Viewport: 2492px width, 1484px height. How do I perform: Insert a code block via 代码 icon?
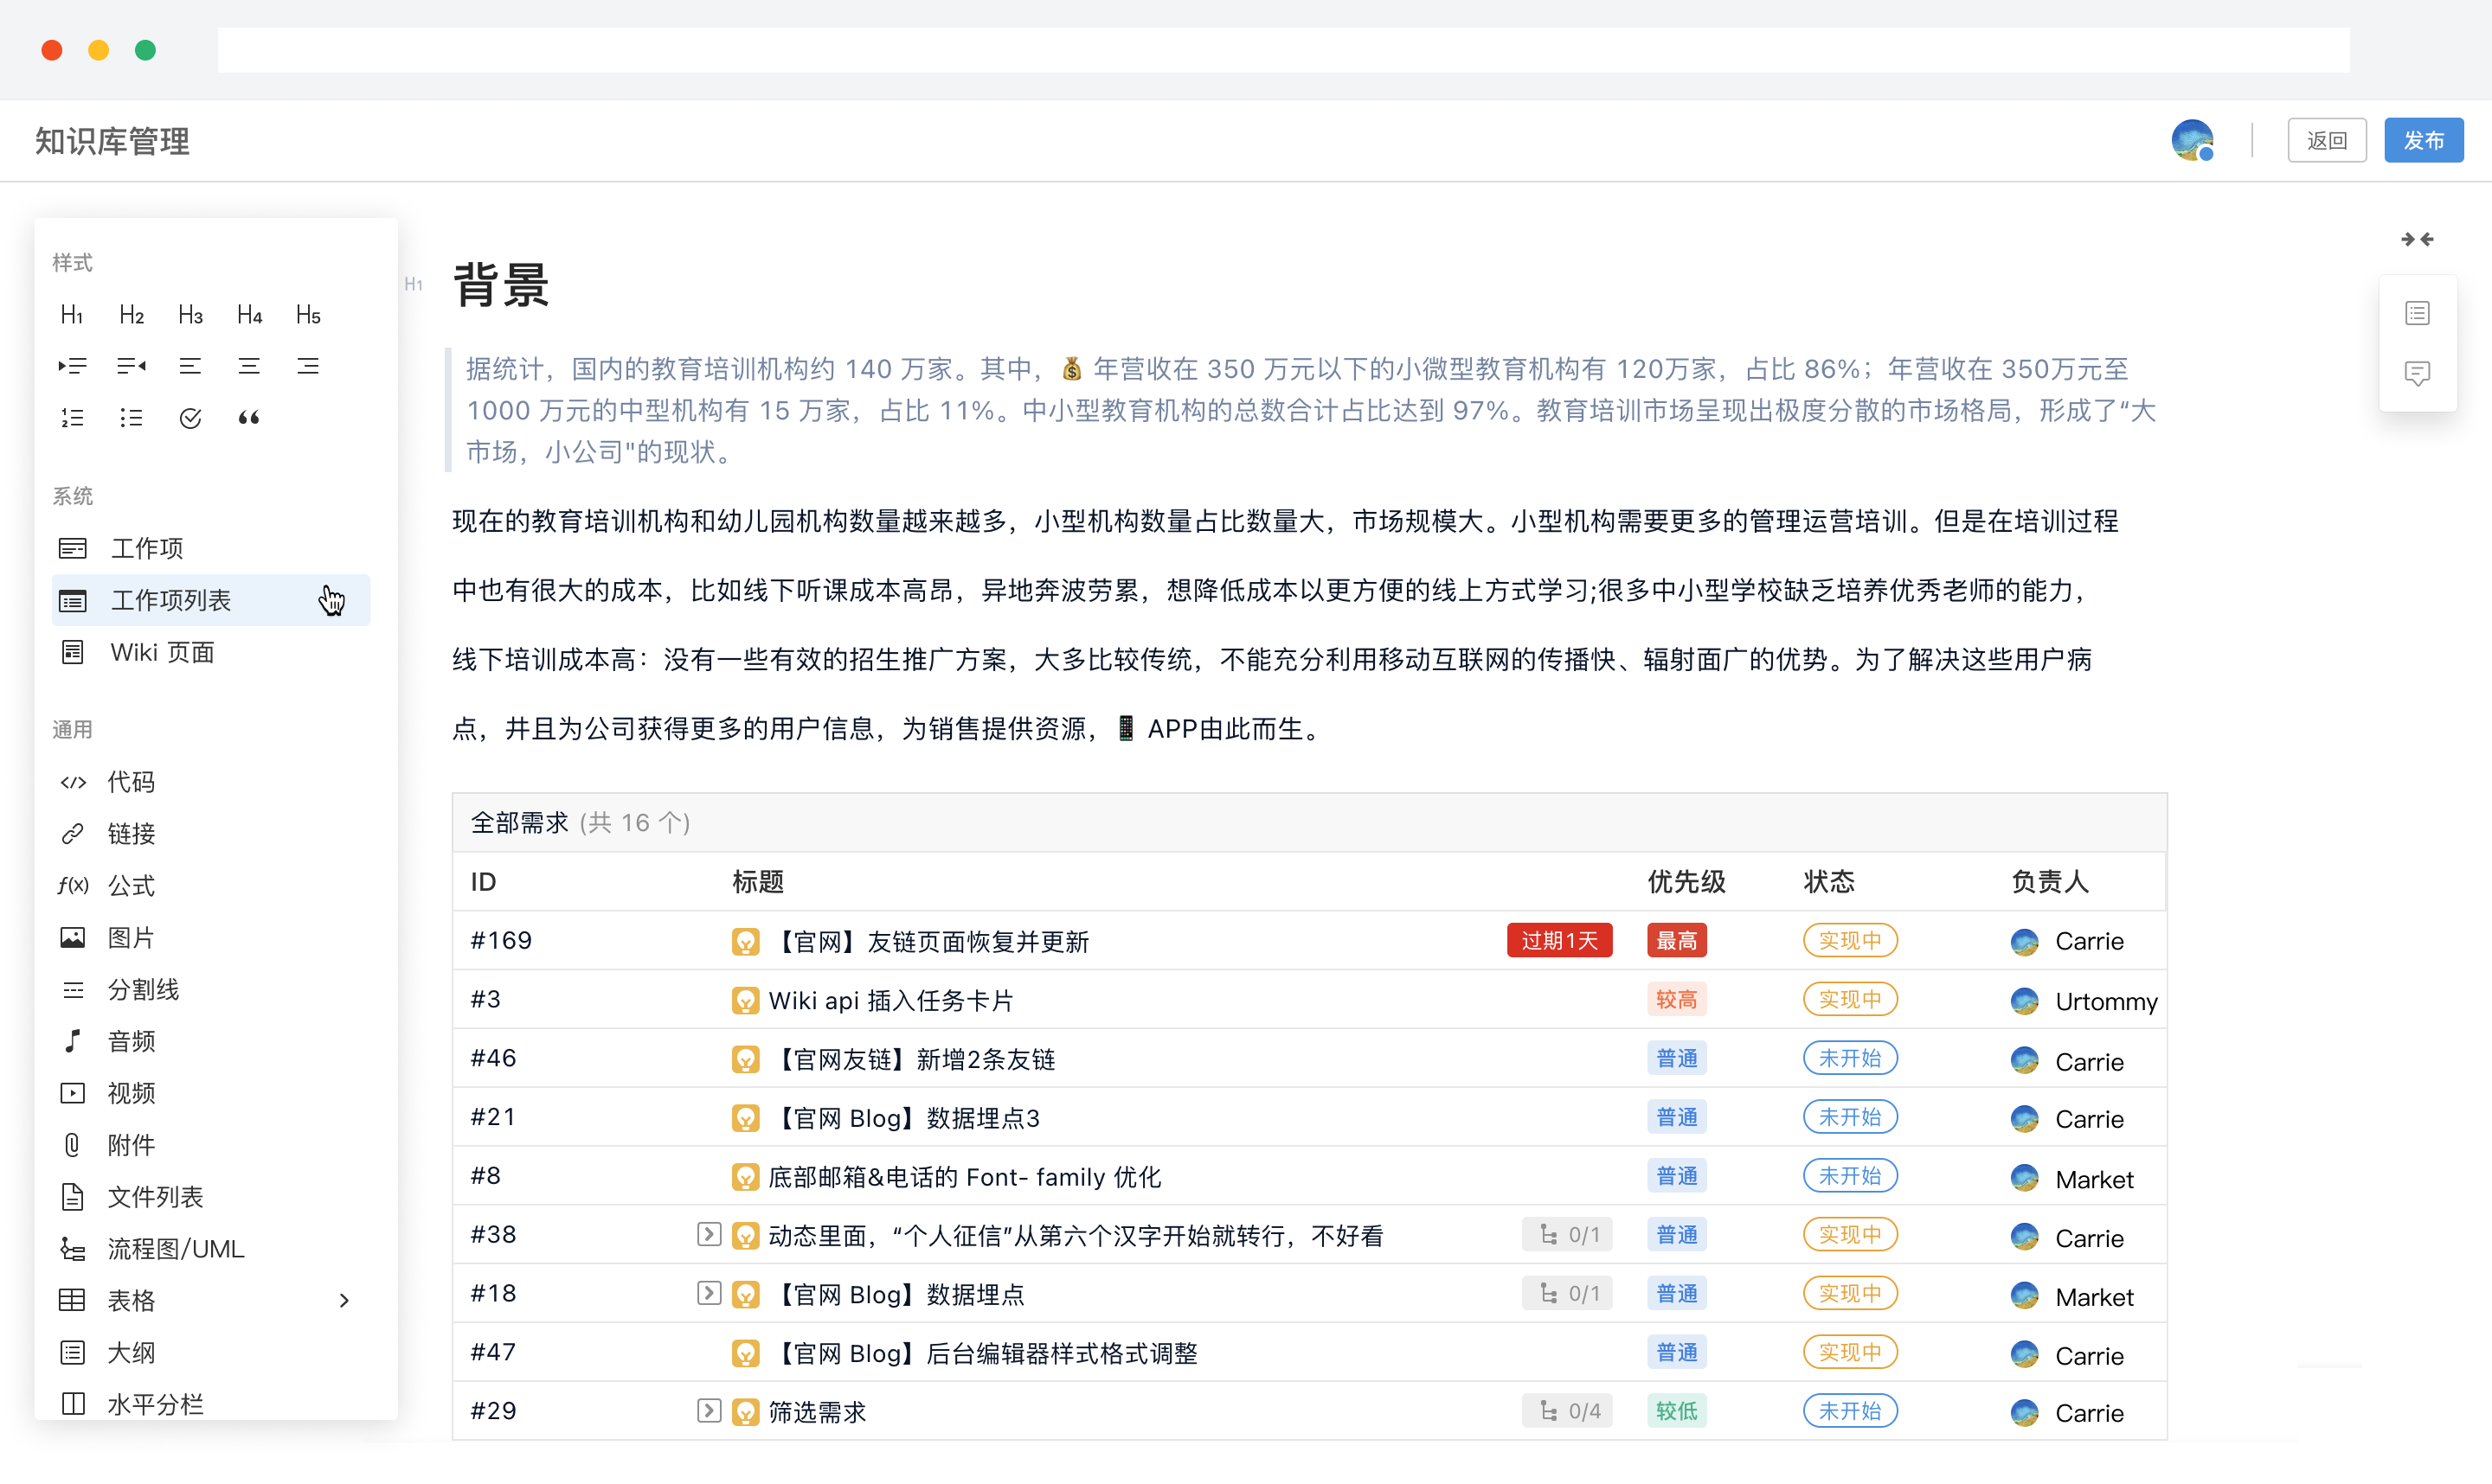coord(110,782)
